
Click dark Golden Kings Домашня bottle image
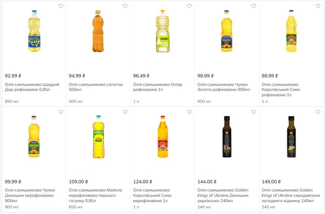point(227,137)
